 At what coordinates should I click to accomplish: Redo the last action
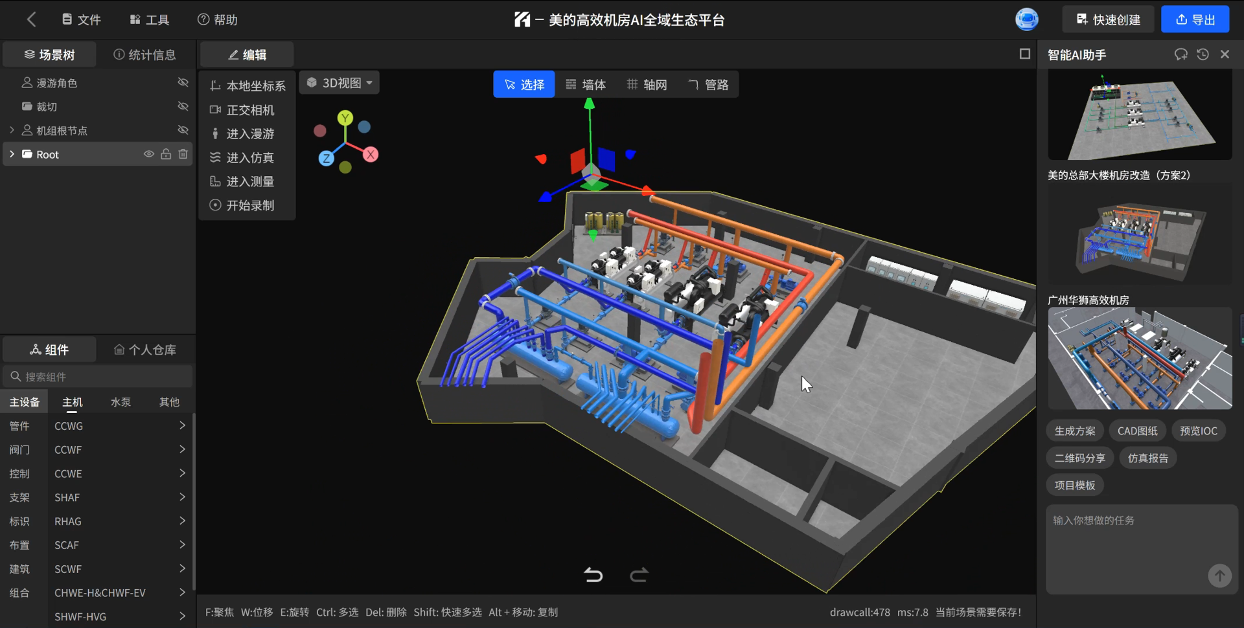tap(639, 575)
